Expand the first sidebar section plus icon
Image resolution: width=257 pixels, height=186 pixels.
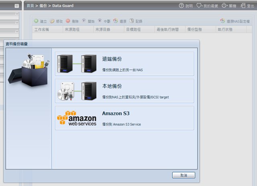(17, 14)
